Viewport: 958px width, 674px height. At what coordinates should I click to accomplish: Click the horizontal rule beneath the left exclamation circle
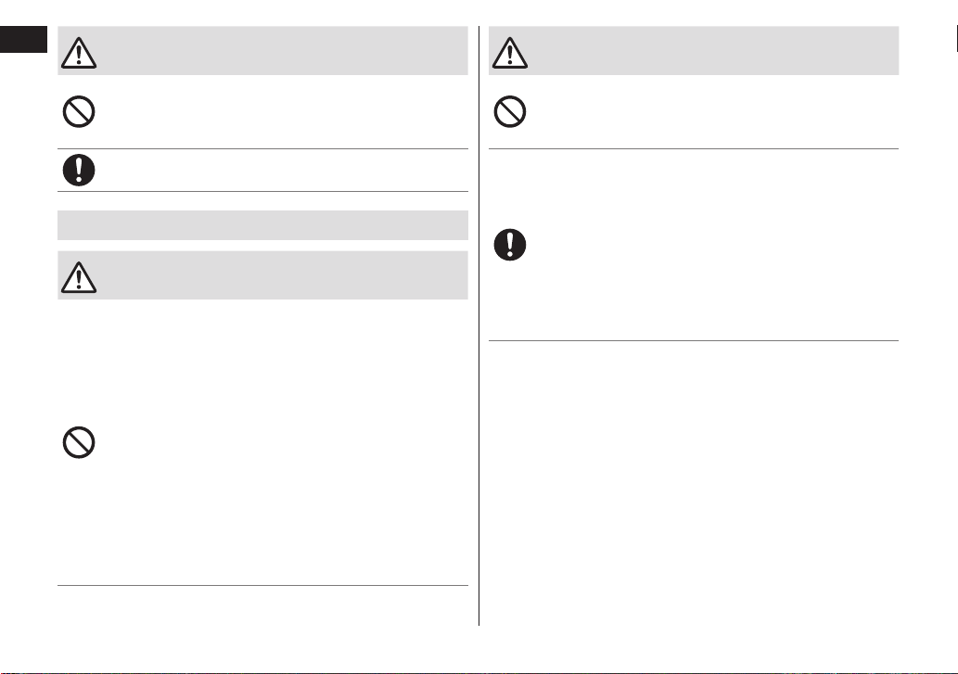click(x=262, y=191)
